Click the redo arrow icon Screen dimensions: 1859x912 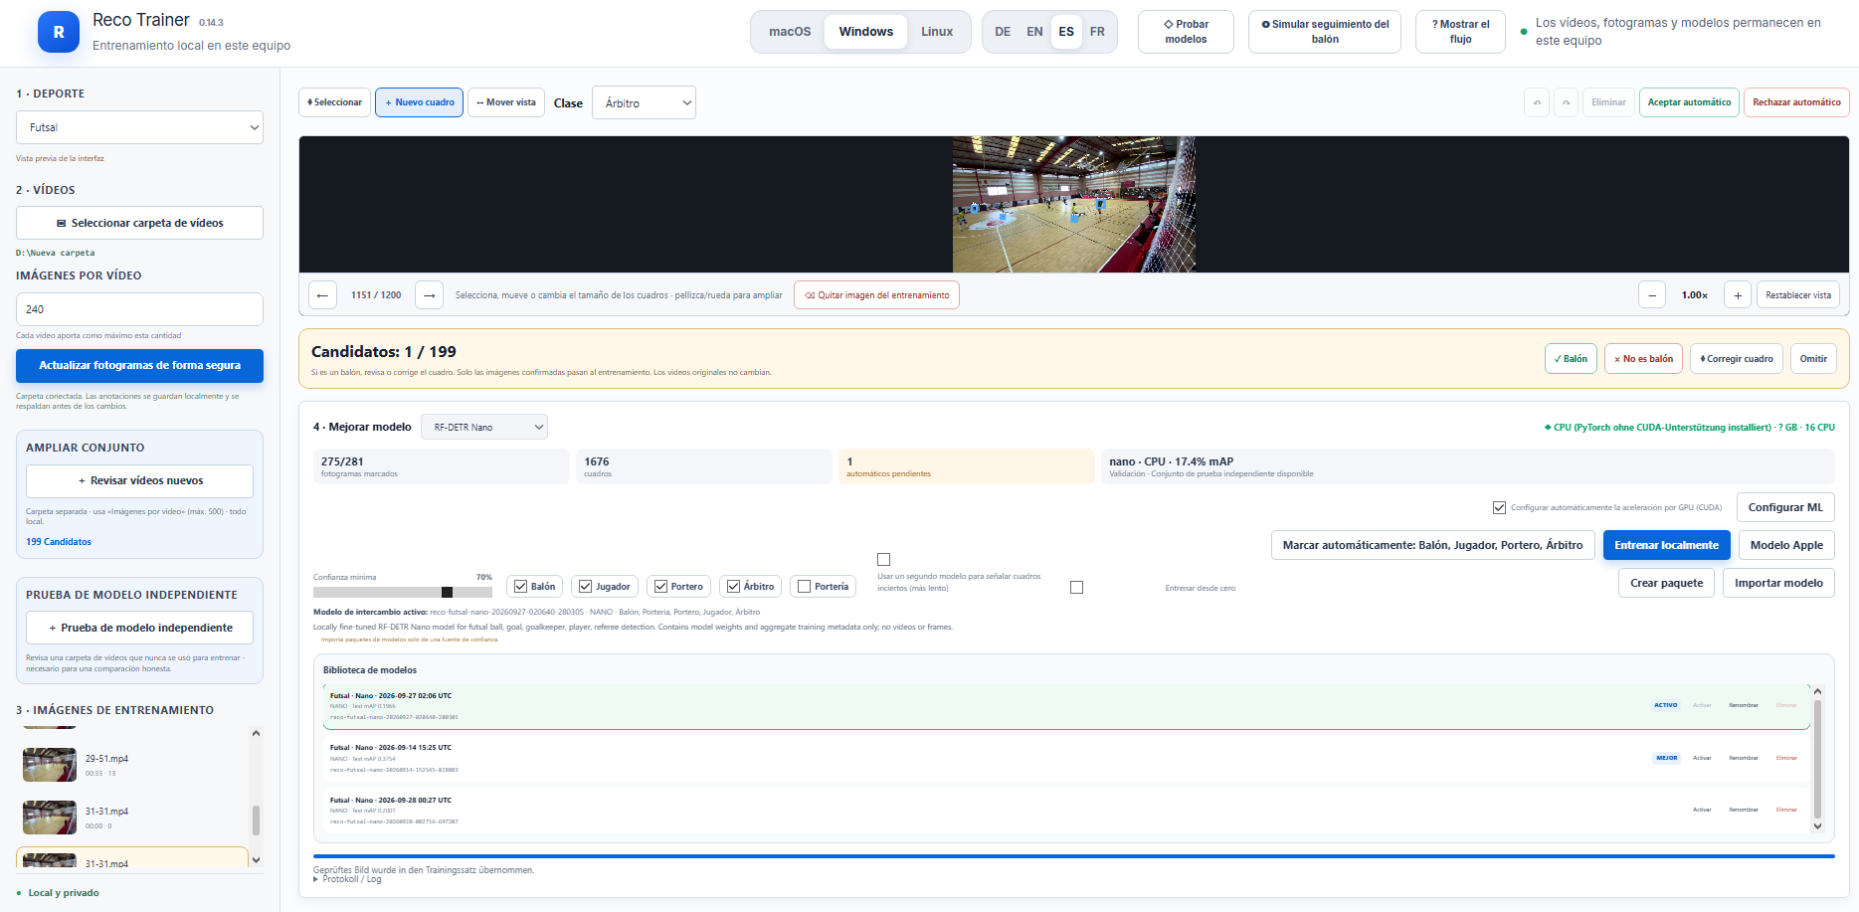(1567, 102)
